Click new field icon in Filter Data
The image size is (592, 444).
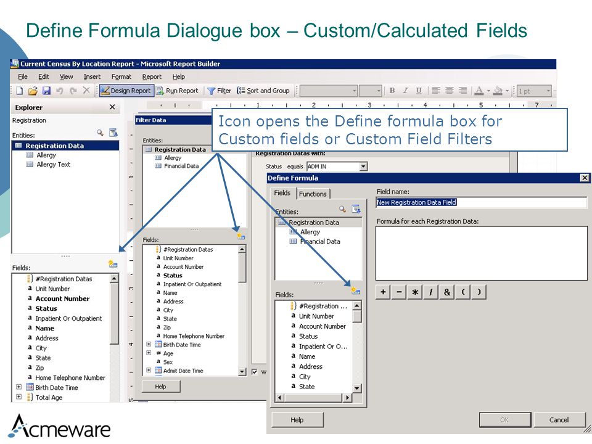point(241,236)
